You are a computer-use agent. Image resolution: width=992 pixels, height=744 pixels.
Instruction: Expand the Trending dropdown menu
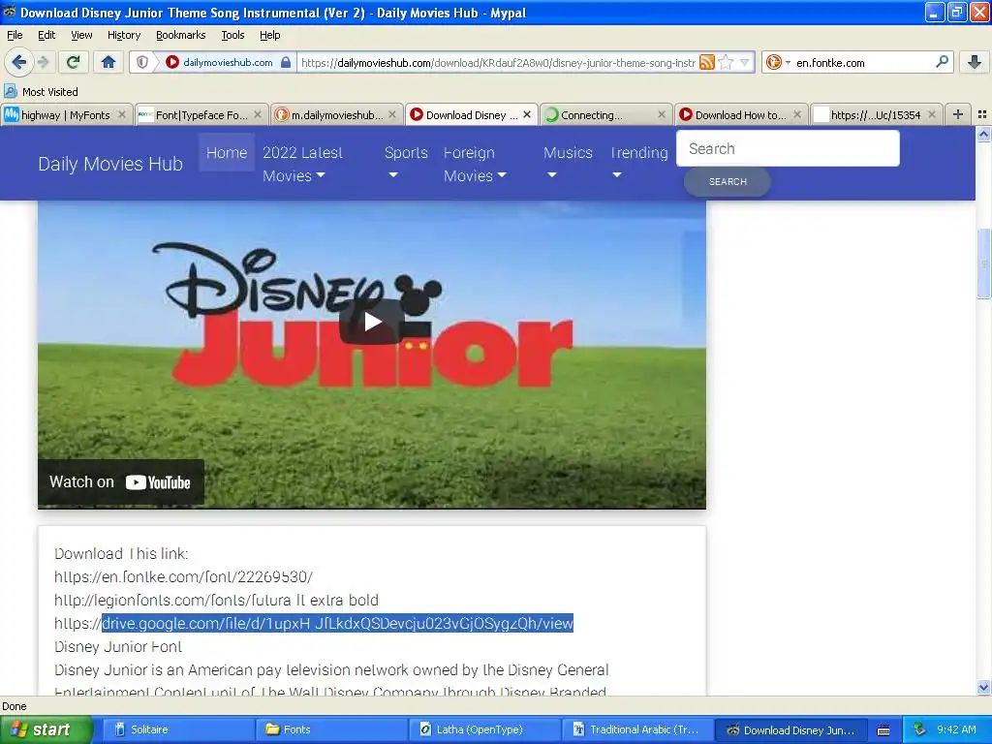coord(638,163)
